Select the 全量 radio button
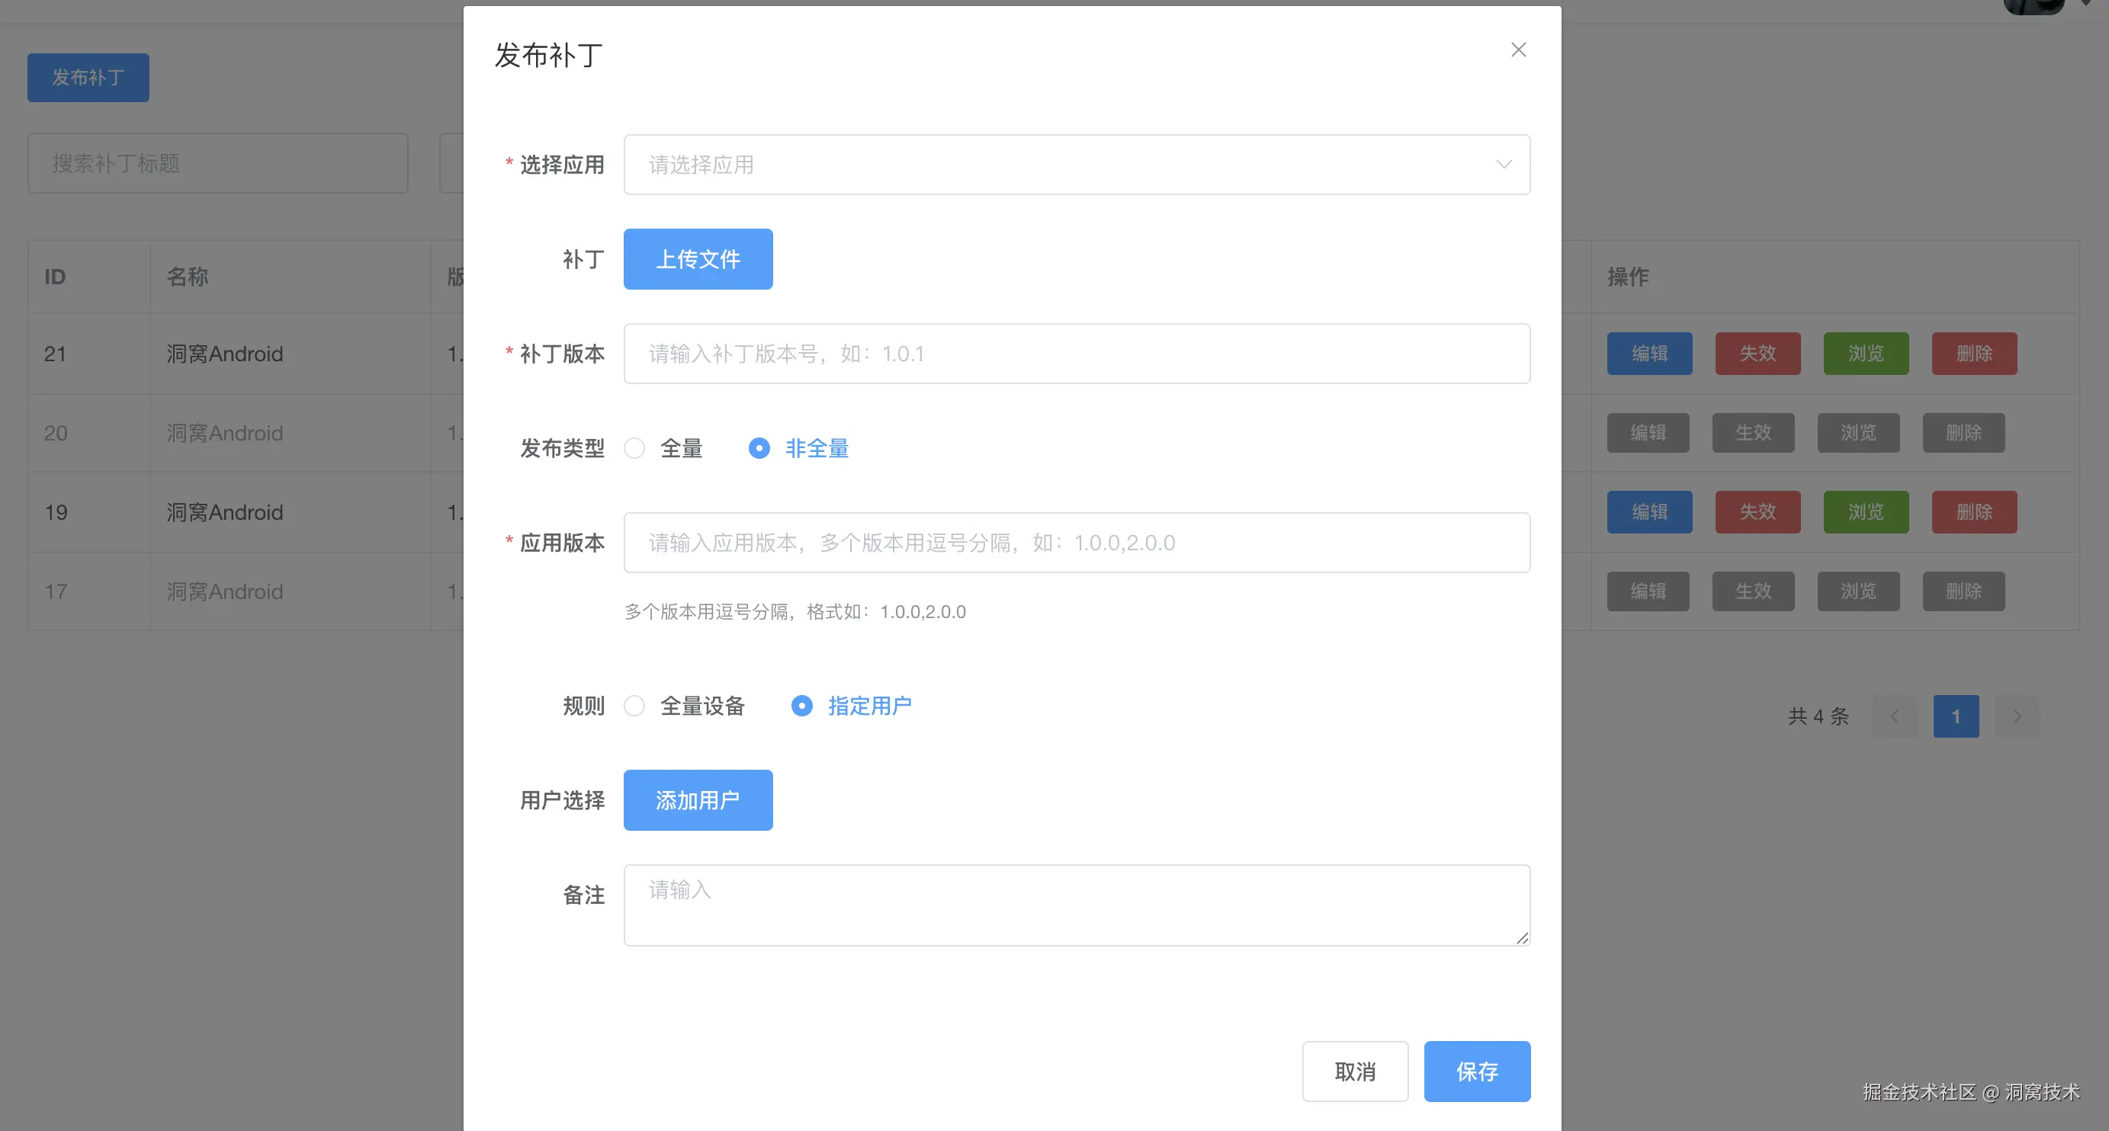 (634, 448)
